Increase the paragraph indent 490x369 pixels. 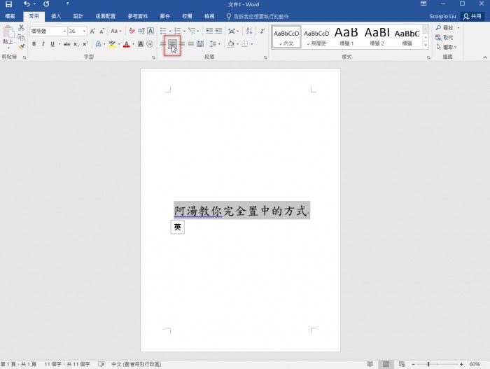tap(218, 31)
